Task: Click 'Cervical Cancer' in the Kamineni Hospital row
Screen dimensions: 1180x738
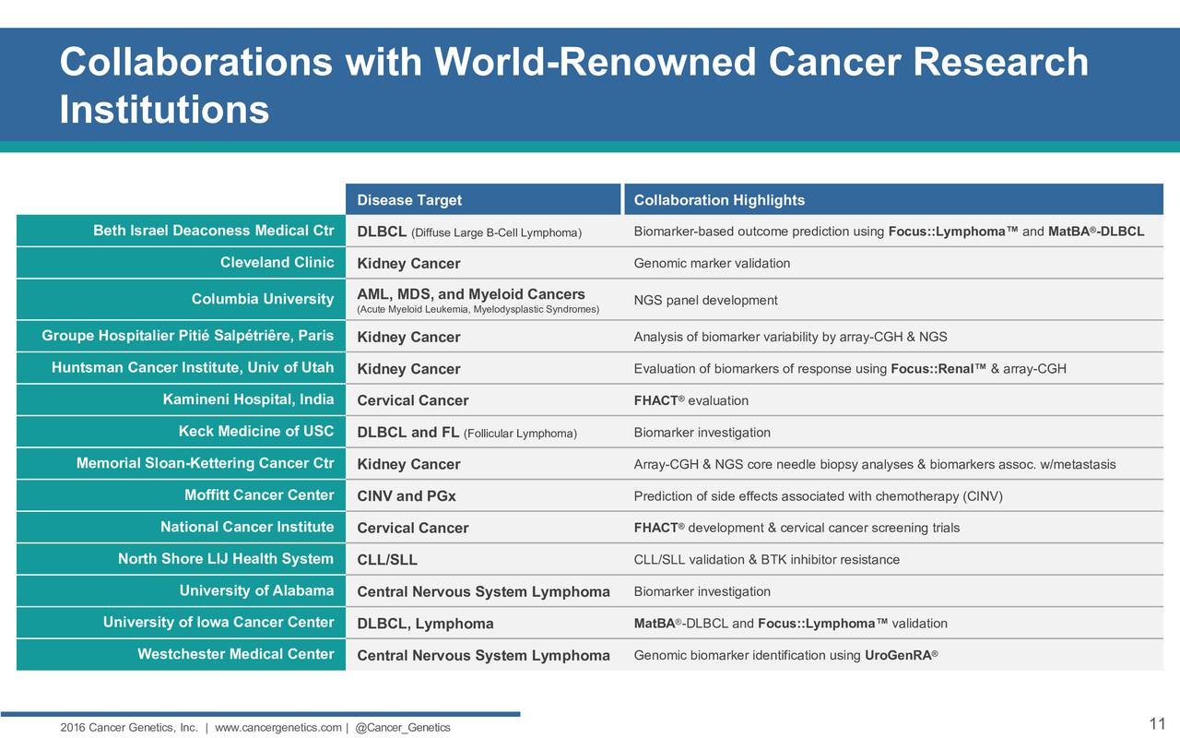Action: pyautogui.click(x=412, y=400)
